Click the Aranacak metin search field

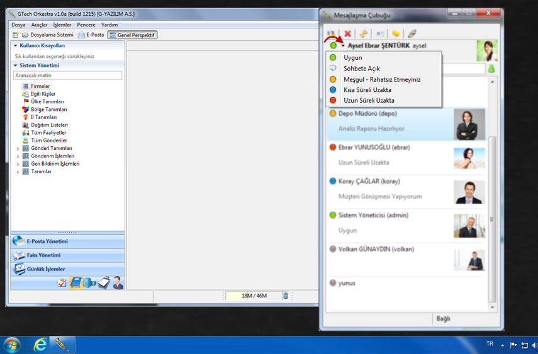[67, 76]
